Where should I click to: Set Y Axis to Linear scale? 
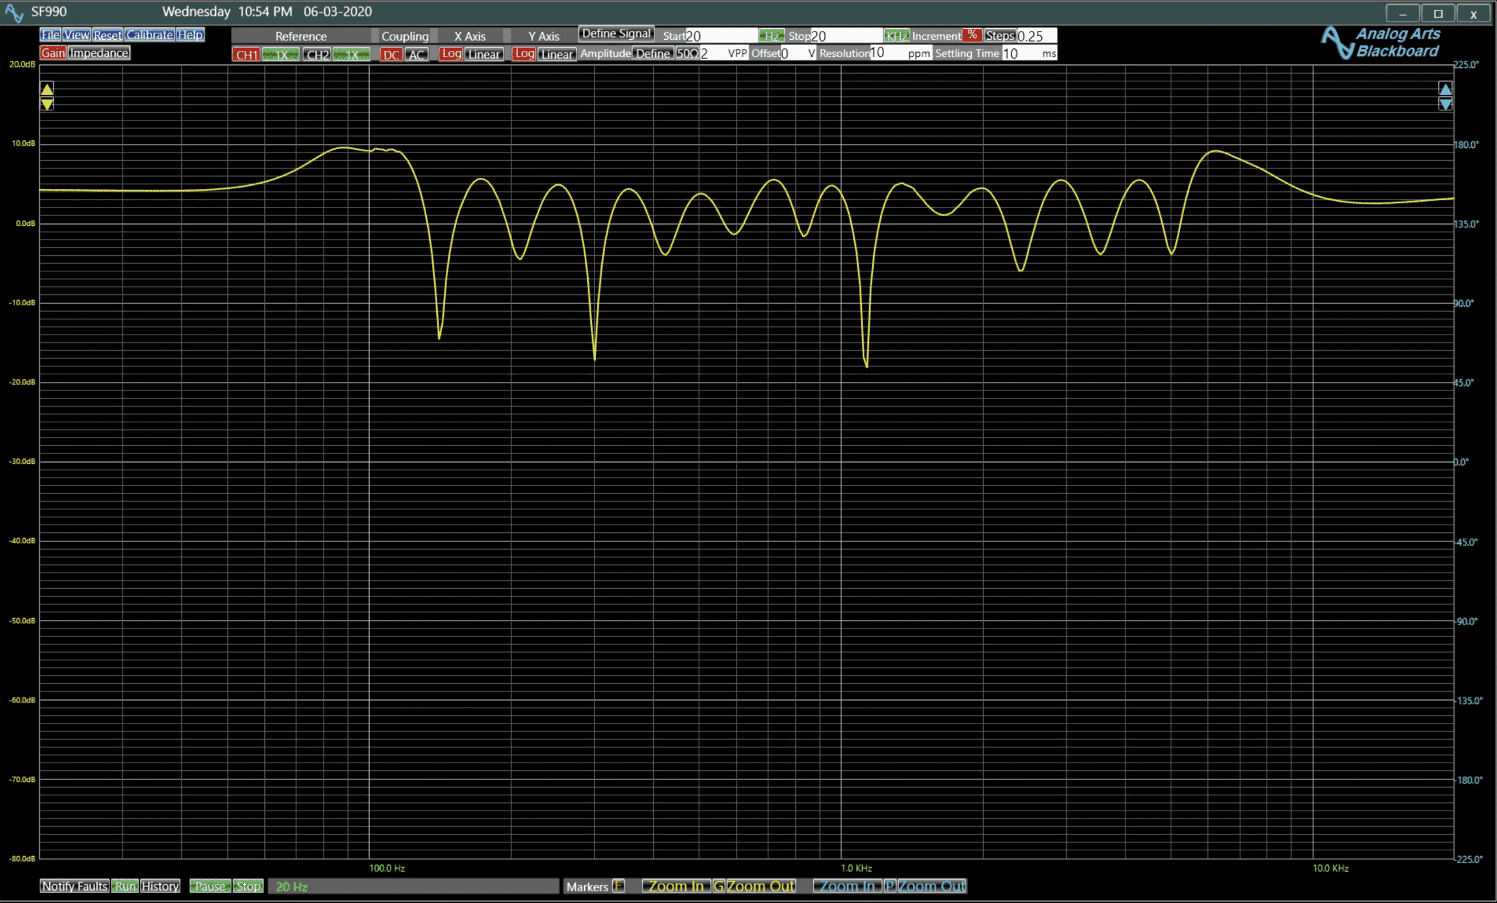557,54
